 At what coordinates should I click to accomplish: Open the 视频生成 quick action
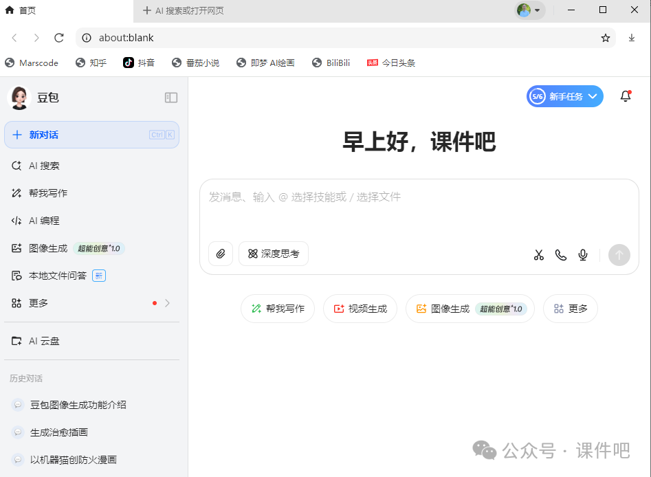coord(360,309)
